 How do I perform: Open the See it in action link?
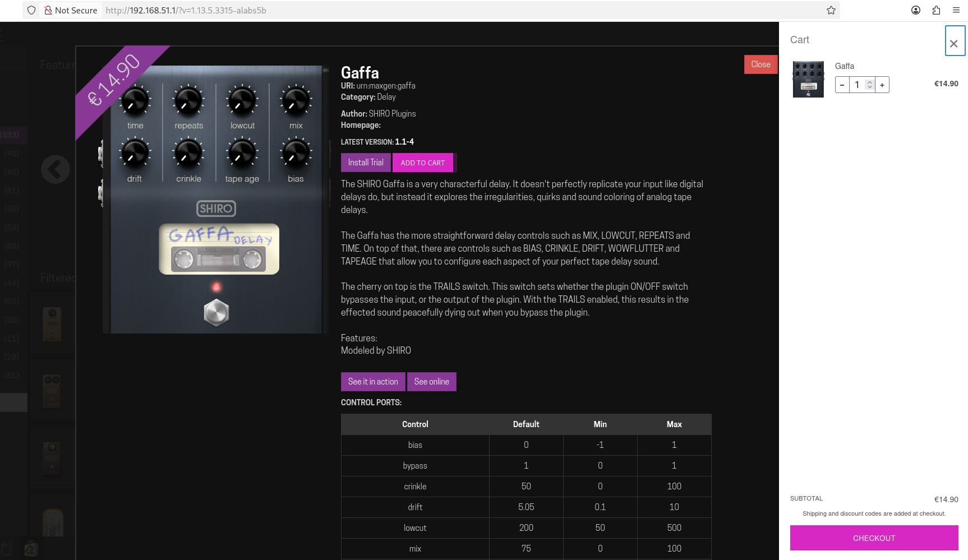[x=373, y=382]
